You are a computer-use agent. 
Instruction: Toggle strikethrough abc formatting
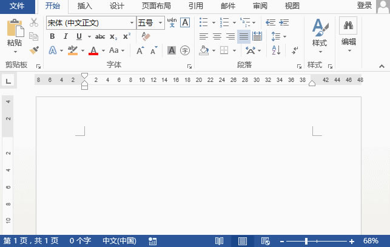click(x=100, y=37)
